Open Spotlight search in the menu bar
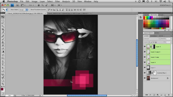Screen dimensions: 173x97 tap(169, 1)
